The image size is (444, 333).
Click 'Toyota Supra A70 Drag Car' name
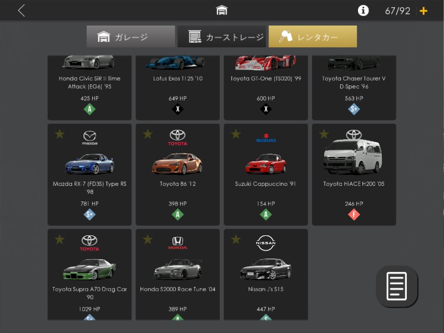[89, 293]
